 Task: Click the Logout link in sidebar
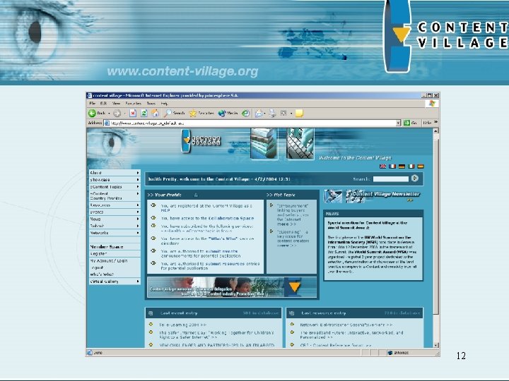coord(97,267)
